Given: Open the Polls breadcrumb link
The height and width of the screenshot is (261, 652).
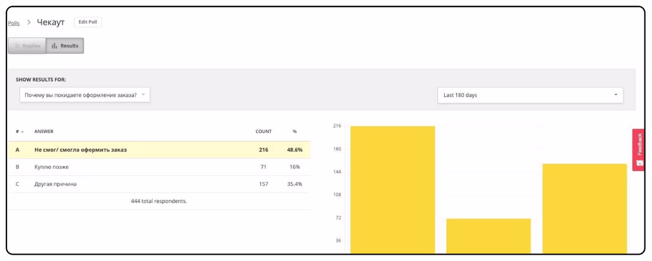Looking at the screenshot, I should click(14, 23).
